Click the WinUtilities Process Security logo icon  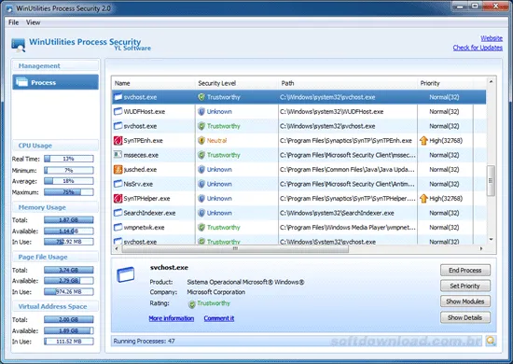(x=18, y=45)
